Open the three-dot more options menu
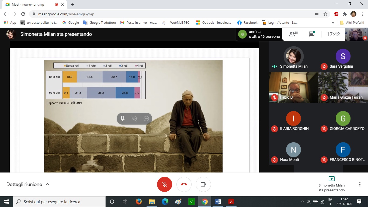 (x=360, y=184)
